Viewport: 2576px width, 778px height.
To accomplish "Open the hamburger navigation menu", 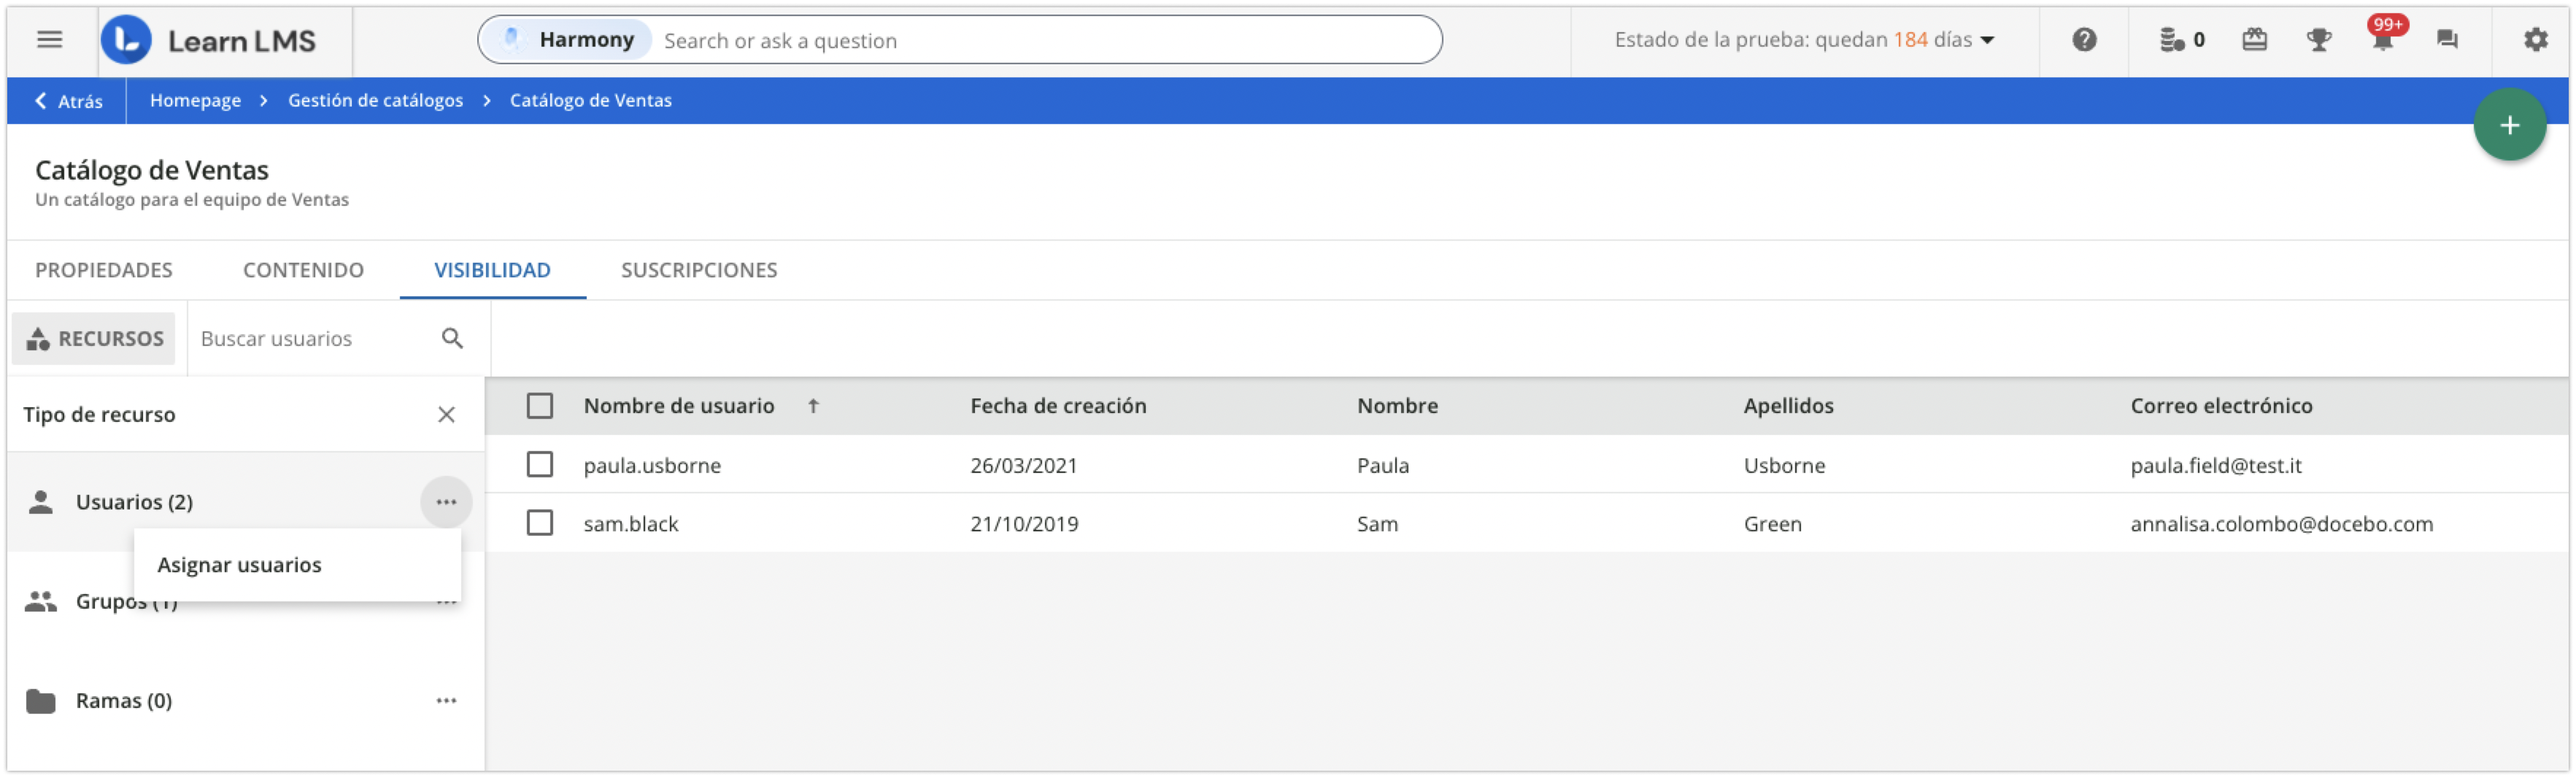I will point(48,39).
